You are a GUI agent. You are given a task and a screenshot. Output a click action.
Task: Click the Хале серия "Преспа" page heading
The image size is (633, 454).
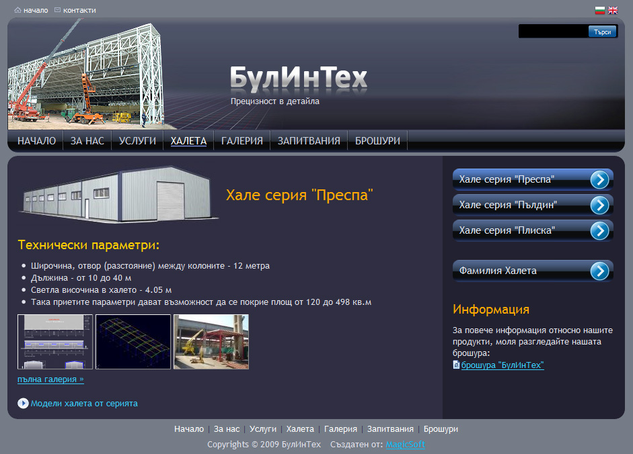pos(299,195)
